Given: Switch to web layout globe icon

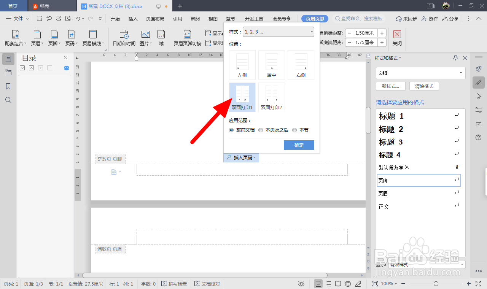Looking at the screenshot, I should [x=348, y=284].
